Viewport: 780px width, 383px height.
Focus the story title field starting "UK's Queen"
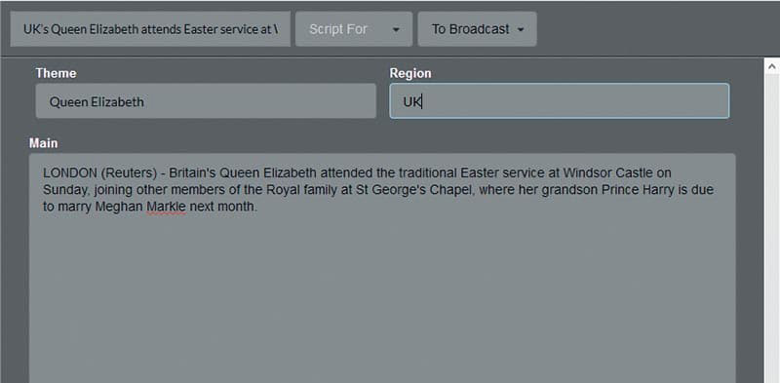[x=150, y=29]
